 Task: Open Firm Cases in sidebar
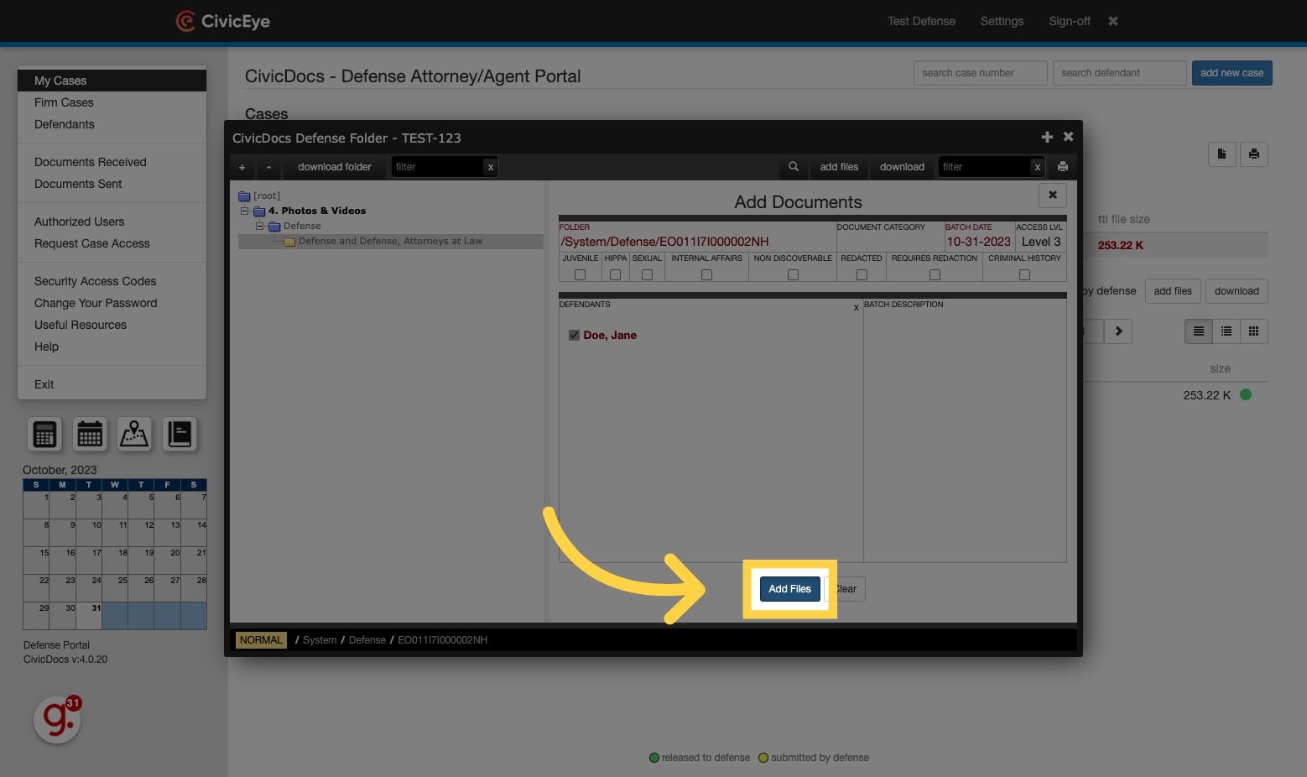pyautogui.click(x=112, y=102)
